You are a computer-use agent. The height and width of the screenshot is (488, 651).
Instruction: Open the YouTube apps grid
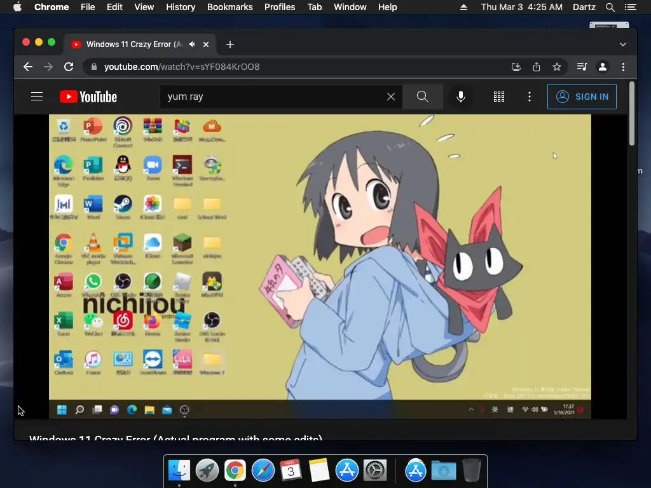499,97
